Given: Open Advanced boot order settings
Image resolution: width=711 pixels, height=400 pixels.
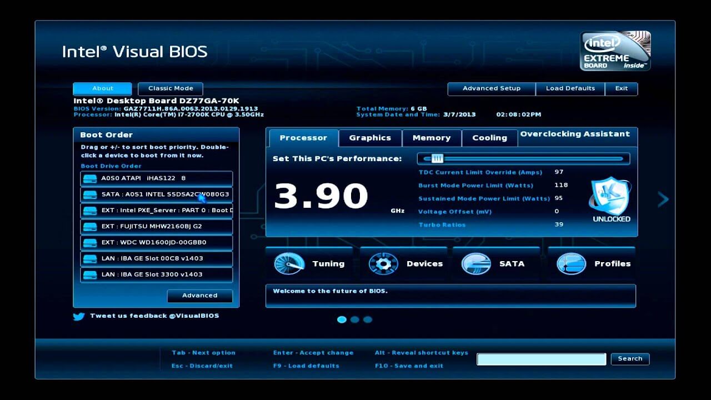Looking at the screenshot, I should [x=200, y=296].
